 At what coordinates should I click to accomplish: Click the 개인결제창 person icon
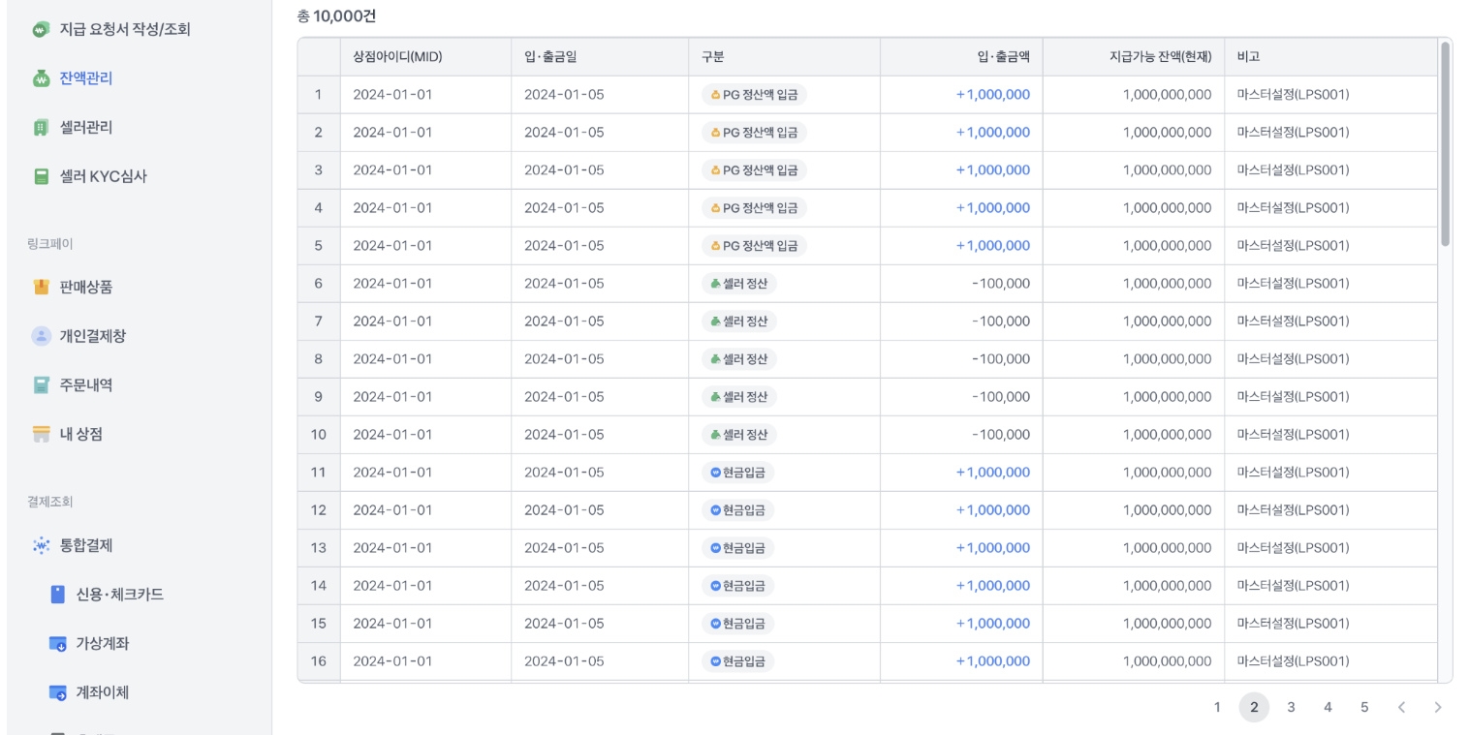[41, 336]
